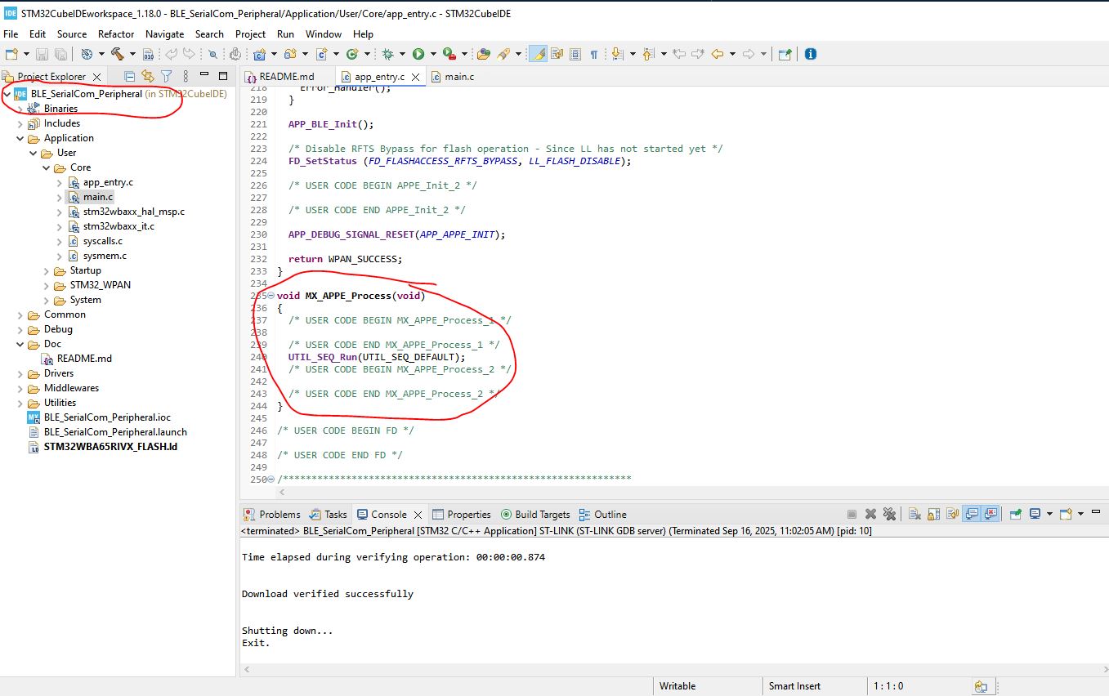Toggle Show Console on Standard Error change
1109x696 pixels.
[x=991, y=515]
